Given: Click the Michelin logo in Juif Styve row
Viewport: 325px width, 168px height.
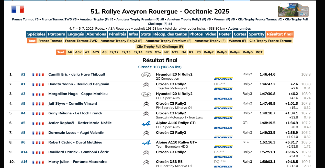Looking at the screenshot, I should pos(223,108).
